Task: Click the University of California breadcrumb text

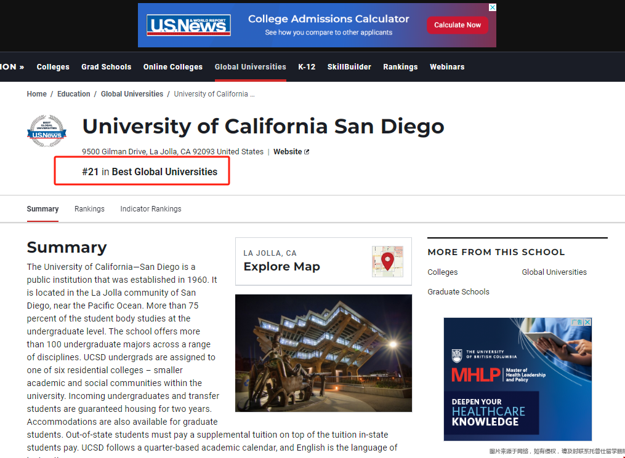Action: 214,94
